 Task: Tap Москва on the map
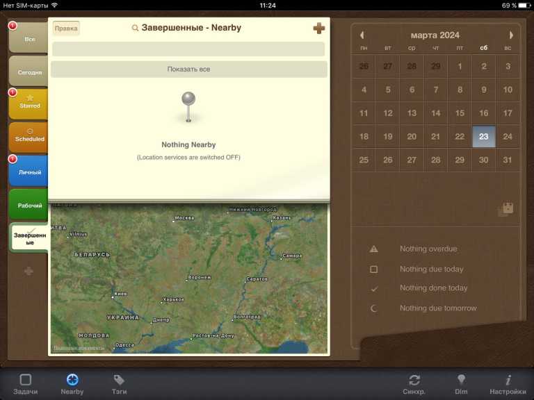coord(183,218)
